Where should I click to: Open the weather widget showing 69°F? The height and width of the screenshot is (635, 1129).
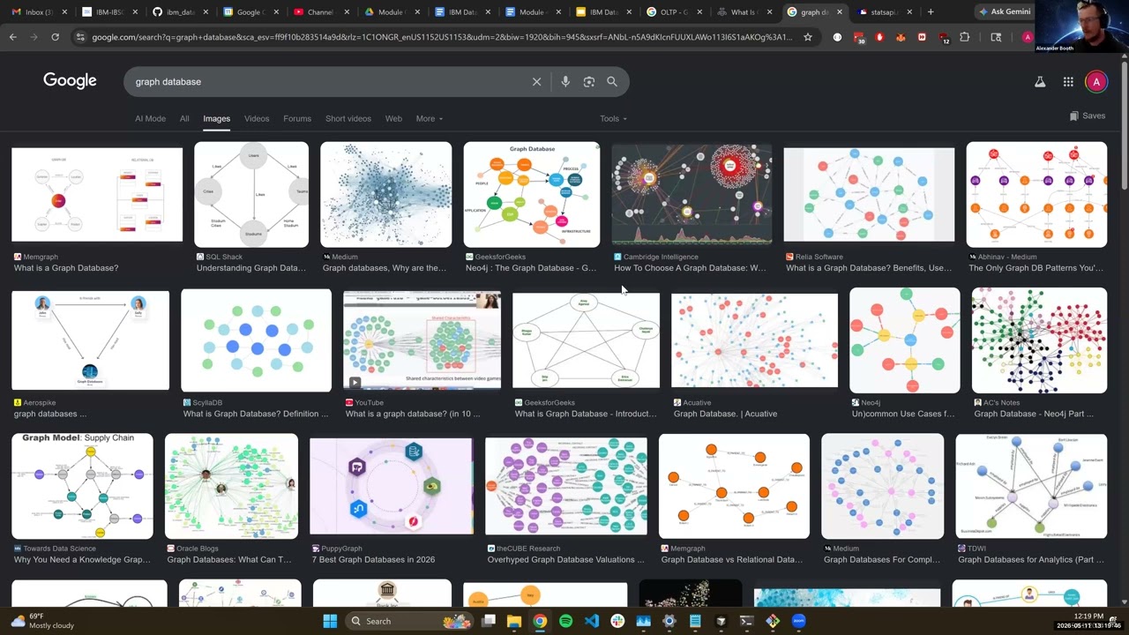[42, 621]
